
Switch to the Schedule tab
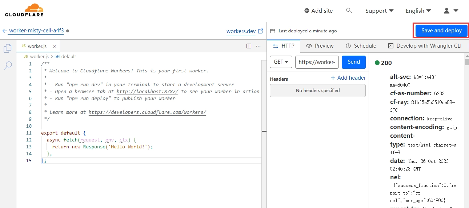361,46
